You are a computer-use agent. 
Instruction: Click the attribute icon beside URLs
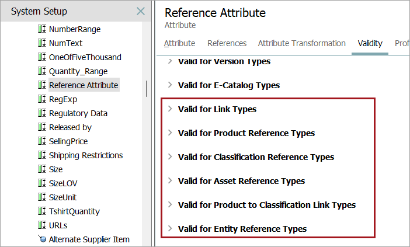coord(42,225)
